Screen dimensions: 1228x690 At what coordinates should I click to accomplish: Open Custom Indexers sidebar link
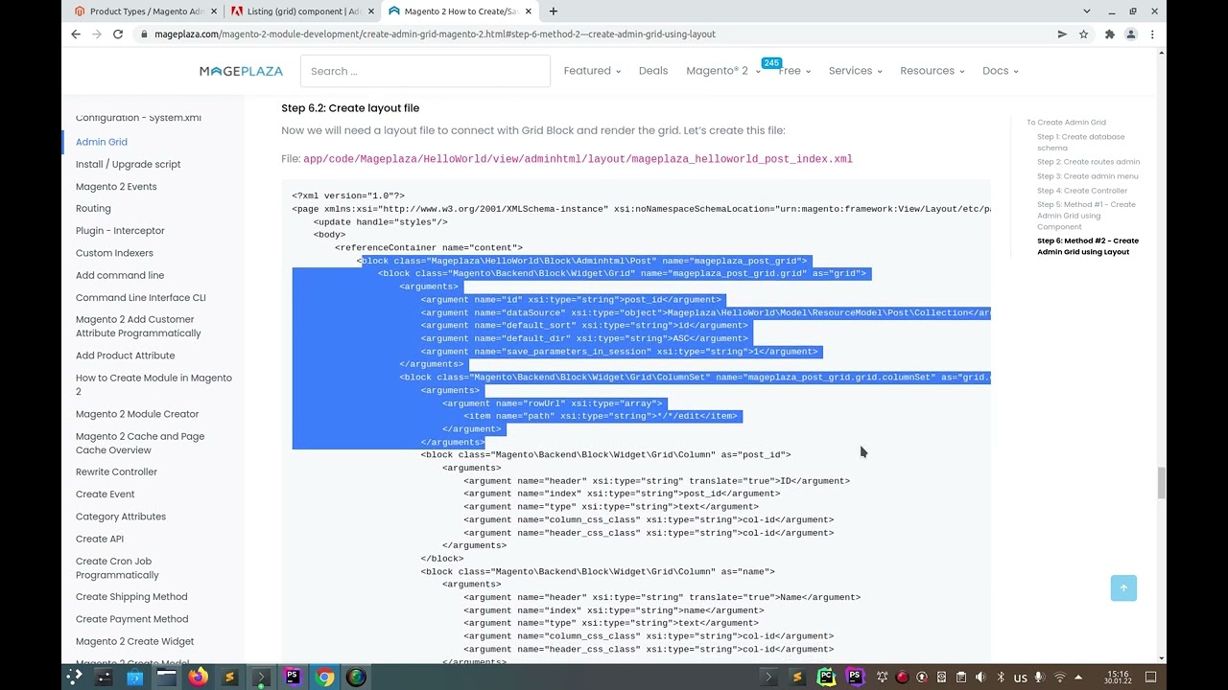click(x=114, y=253)
